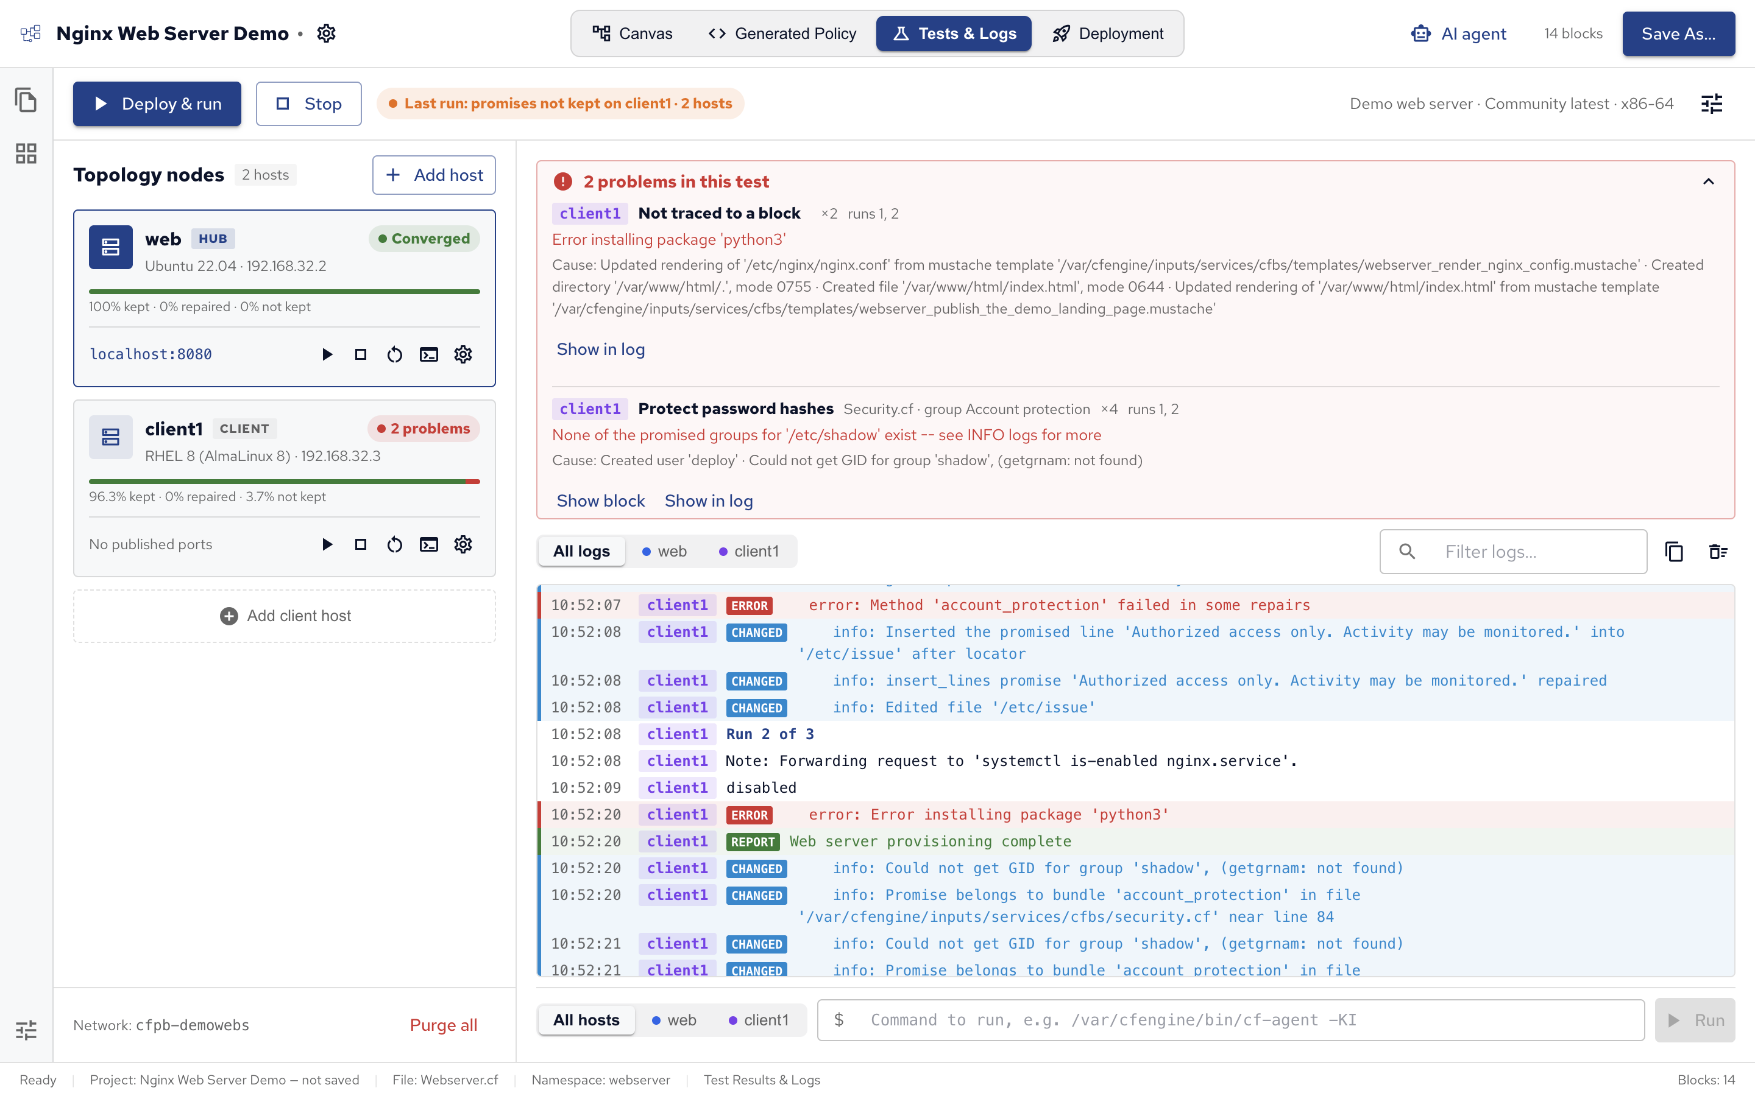Image resolution: width=1755 pixels, height=1096 pixels.
Task: Open the sliders icon at the sidebar bottom
Action: click(x=26, y=1030)
